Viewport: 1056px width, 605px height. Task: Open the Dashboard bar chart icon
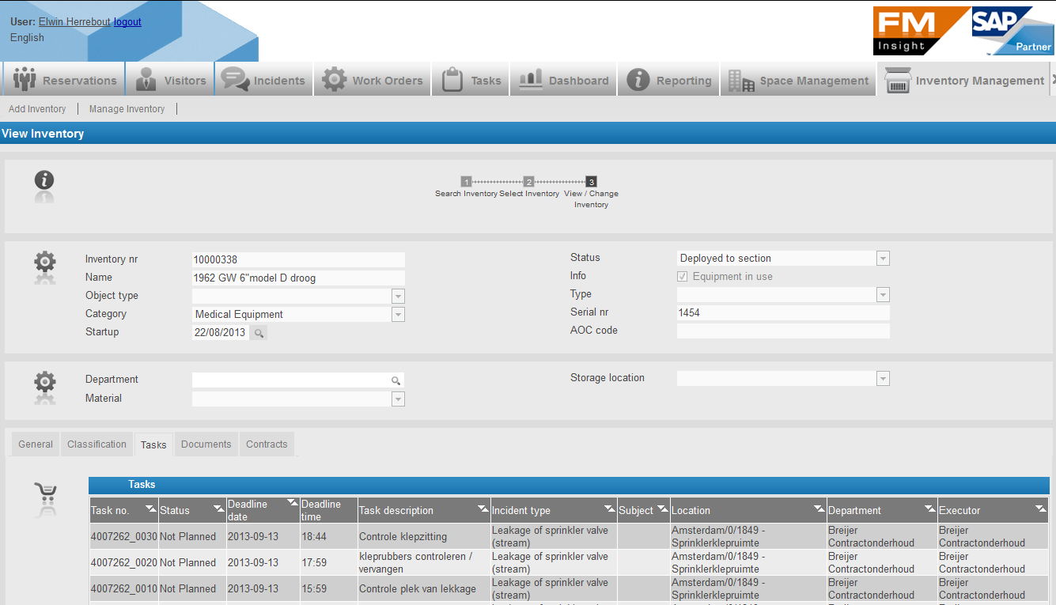531,80
